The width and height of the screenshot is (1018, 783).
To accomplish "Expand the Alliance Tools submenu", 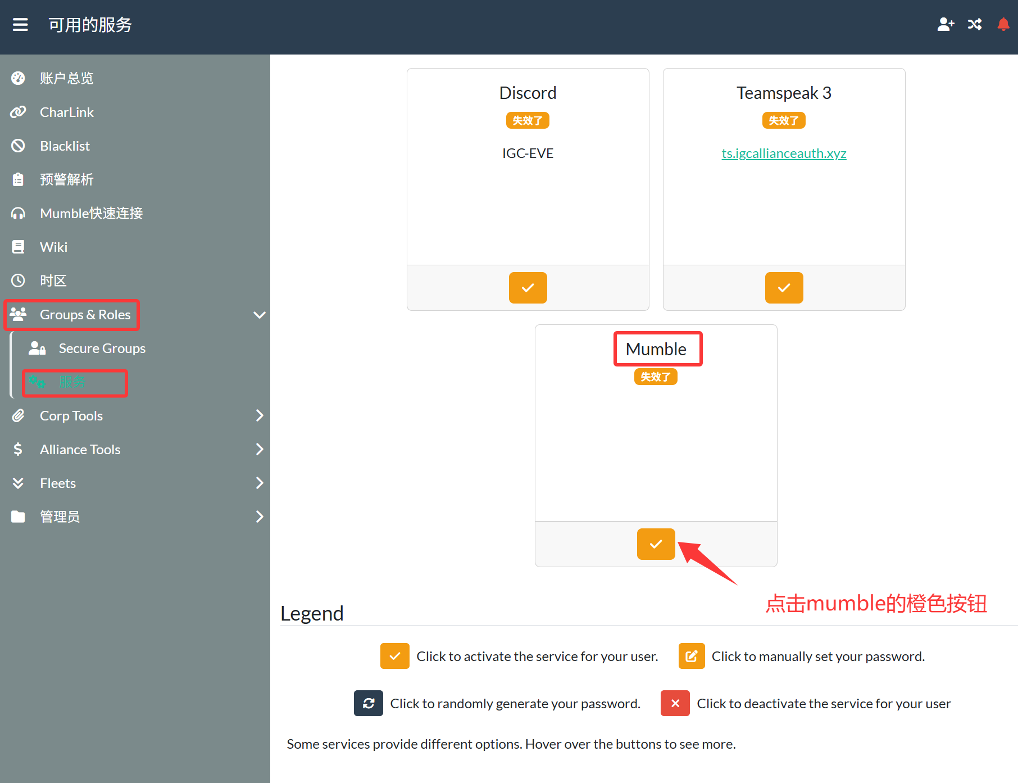I will (x=259, y=450).
